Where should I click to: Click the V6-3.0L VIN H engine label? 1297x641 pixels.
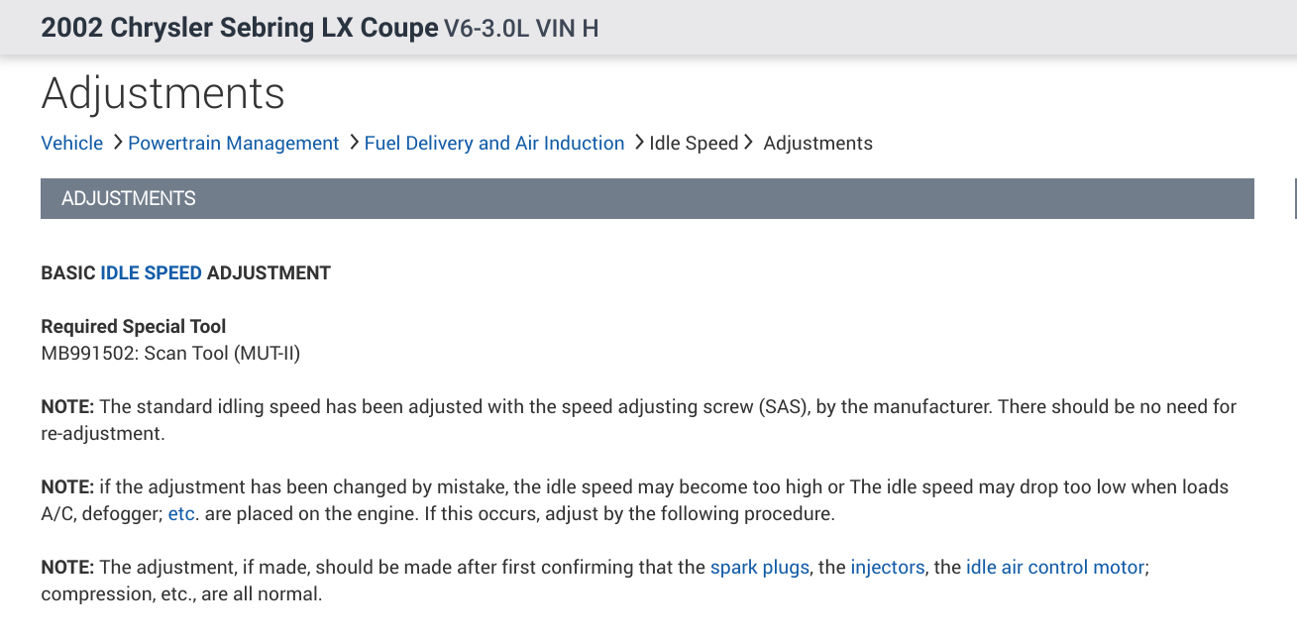521,28
